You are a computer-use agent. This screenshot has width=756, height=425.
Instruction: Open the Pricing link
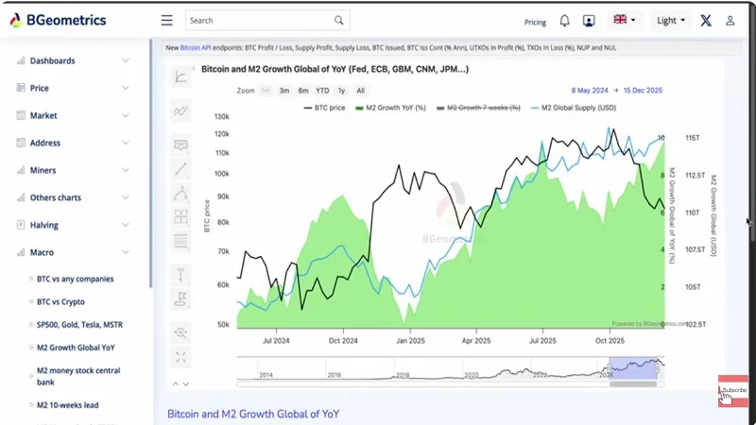point(535,22)
